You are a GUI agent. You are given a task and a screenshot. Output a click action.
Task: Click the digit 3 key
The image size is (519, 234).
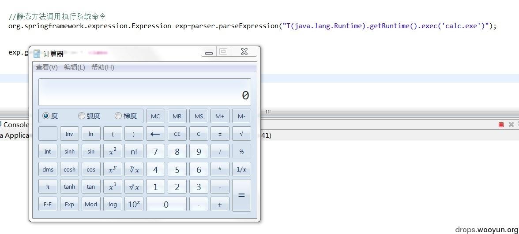pyautogui.click(x=199, y=186)
